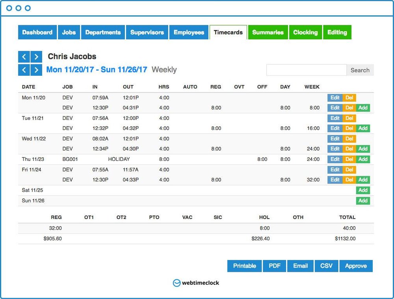The width and height of the screenshot is (394, 299).
Task: Click the $905.60 regular pay amount
Action: click(52, 239)
